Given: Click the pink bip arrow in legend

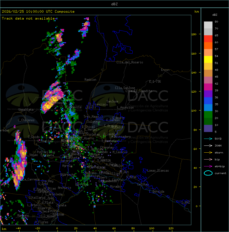Looking at the screenshot, I should point(208,159).
